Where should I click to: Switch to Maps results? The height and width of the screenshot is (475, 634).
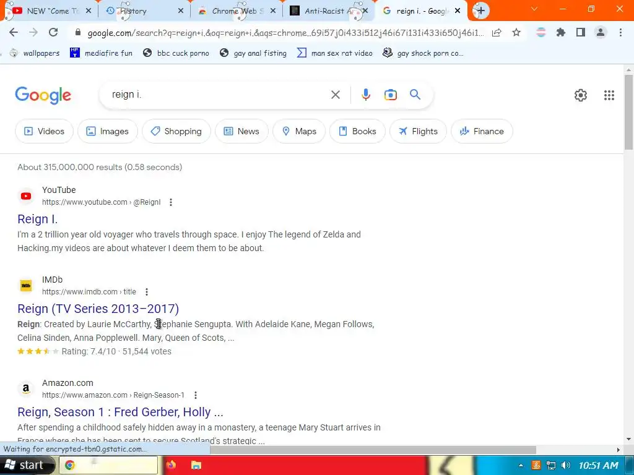click(x=299, y=131)
